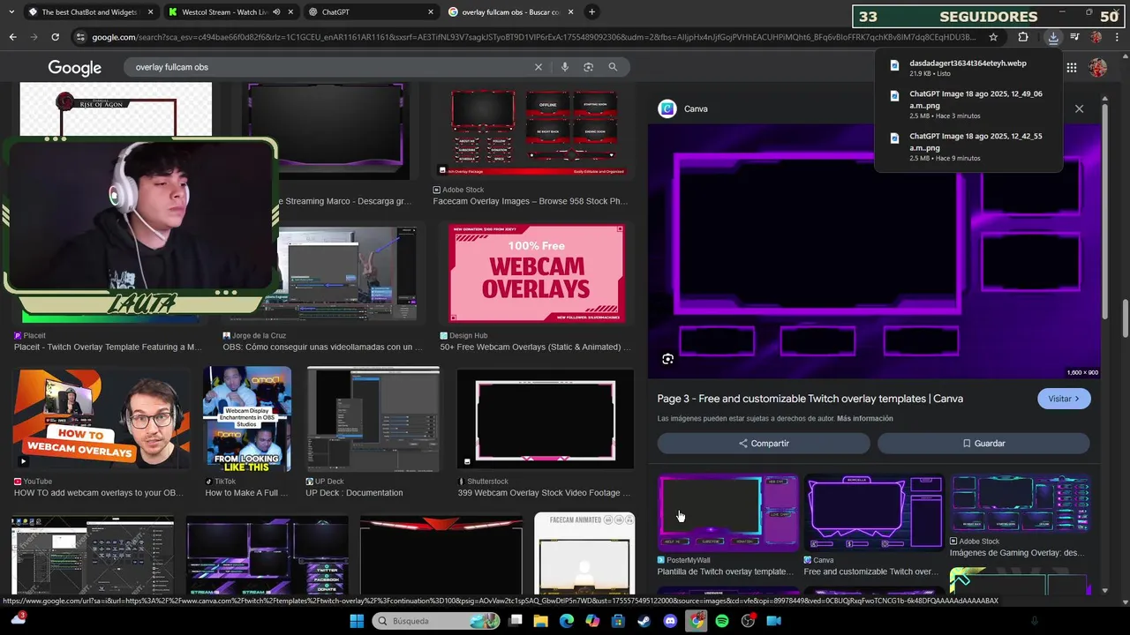Viewport: 1130px width, 635px height.
Task: Open Windows Start menu
Action: point(357,621)
